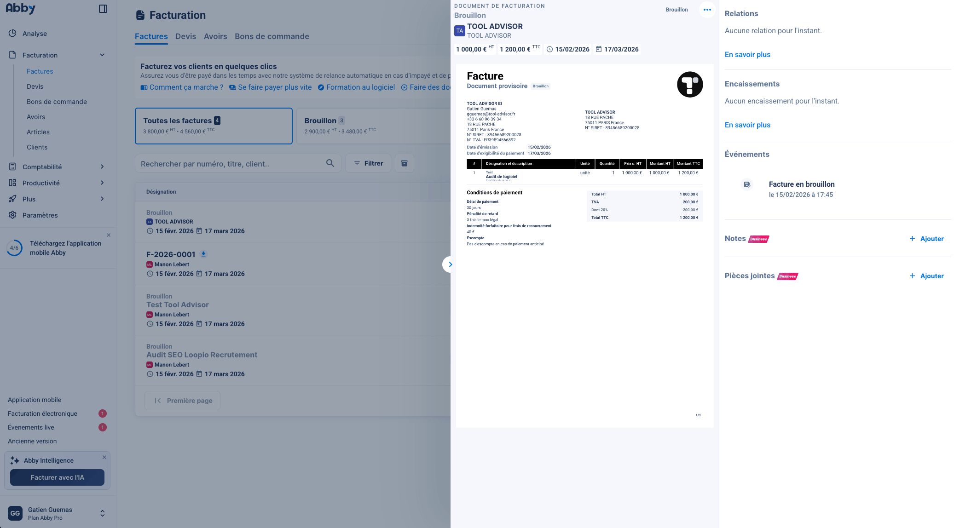Switch to the Bons de commande tab
The image size is (954, 528).
(x=272, y=36)
